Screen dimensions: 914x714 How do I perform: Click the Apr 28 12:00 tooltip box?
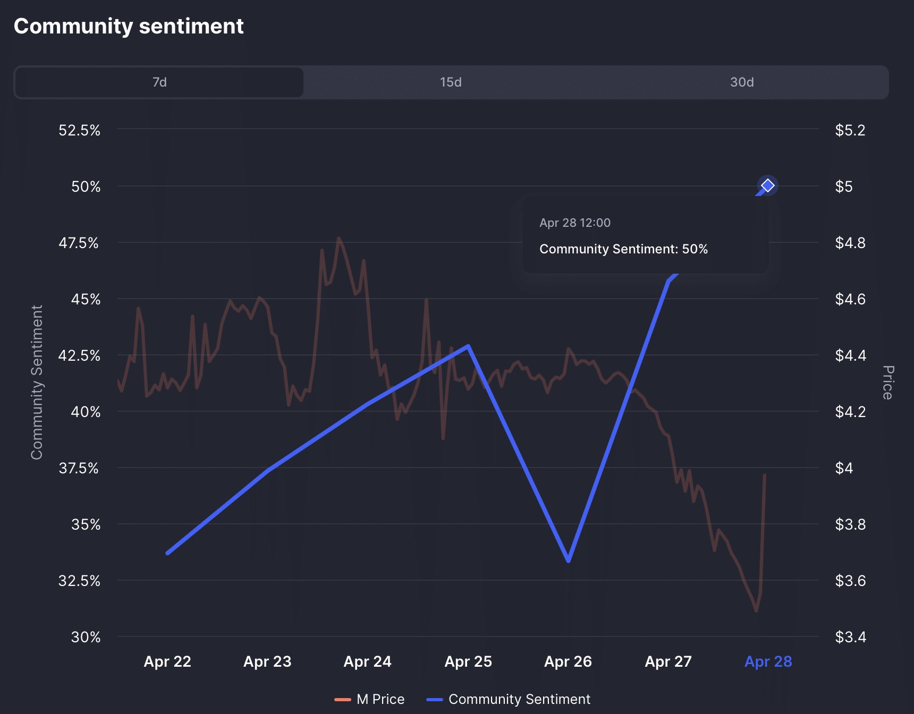point(646,235)
